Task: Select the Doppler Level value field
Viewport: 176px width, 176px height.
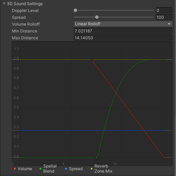Action: (164, 11)
